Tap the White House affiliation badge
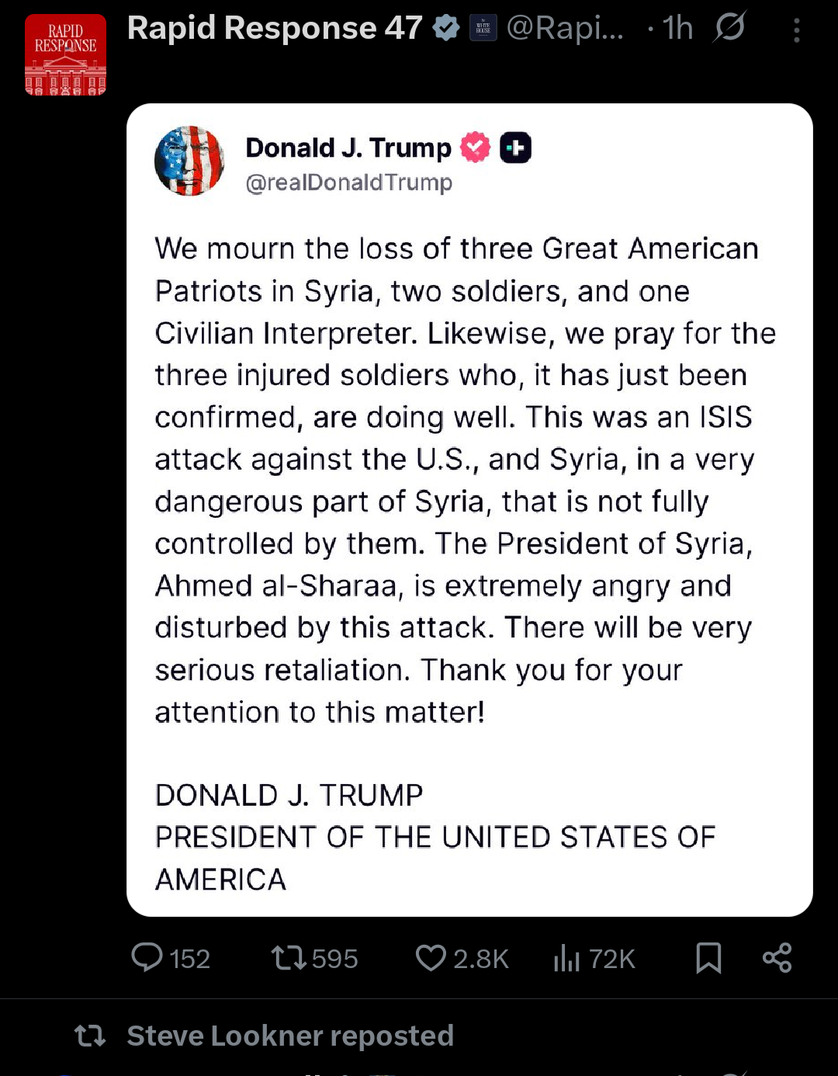This screenshot has width=838, height=1076. (483, 29)
